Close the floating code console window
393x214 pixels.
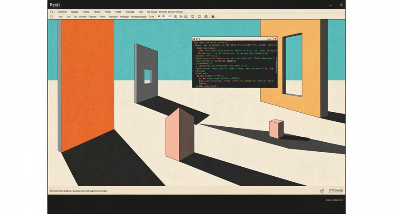275,39
